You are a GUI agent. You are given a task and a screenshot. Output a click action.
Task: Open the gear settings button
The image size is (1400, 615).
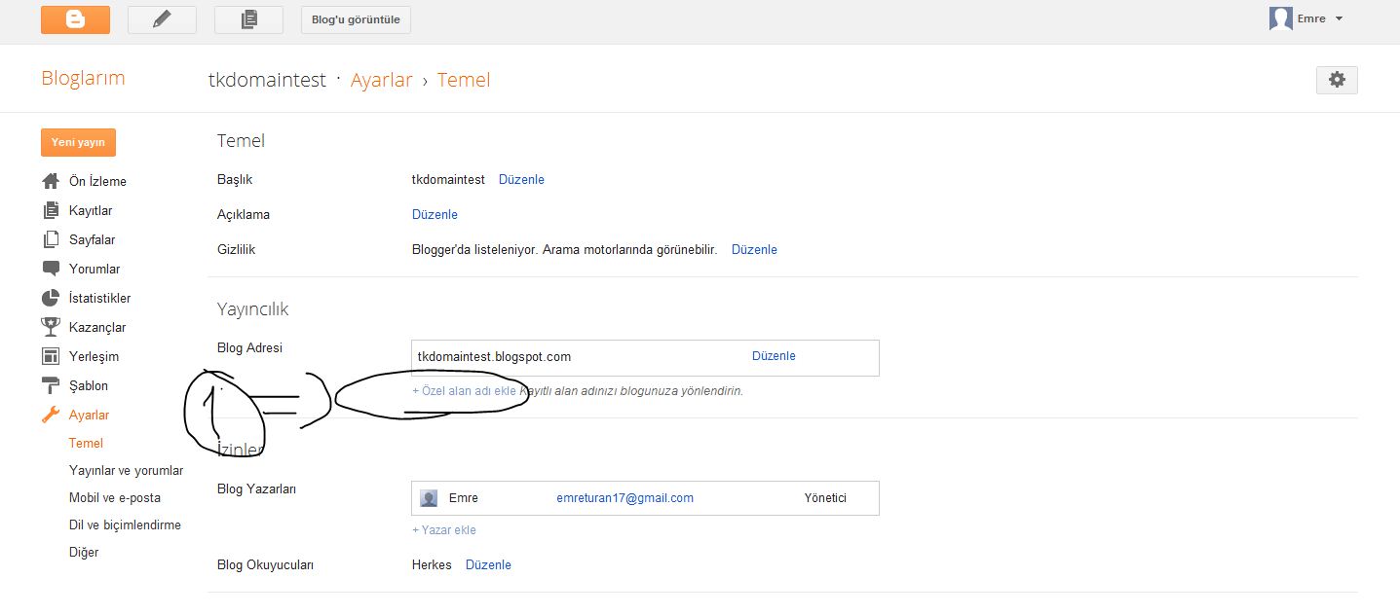(x=1337, y=80)
